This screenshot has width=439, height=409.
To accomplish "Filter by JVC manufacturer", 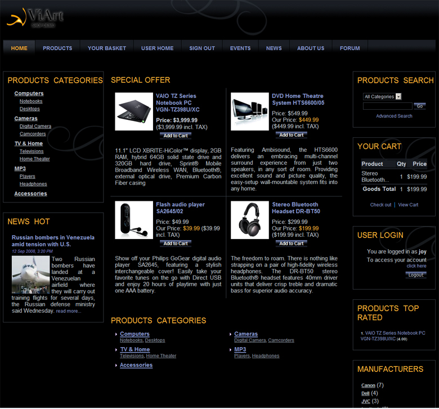I will pyautogui.click(x=366, y=401).
